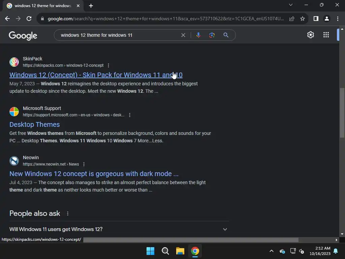Start voice search with microphone
This screenshot has height=259, width=345.
tap(198, 35)
